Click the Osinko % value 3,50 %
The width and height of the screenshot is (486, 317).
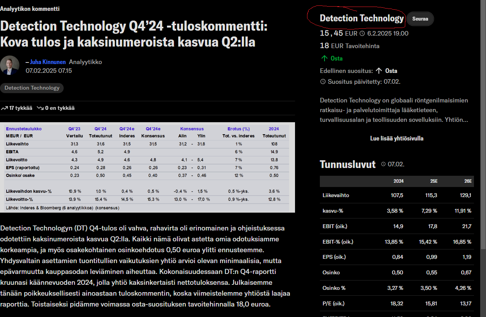(x=428, y=288)
